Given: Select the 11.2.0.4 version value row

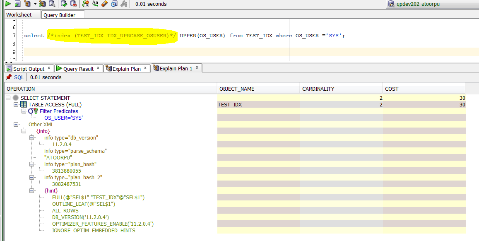Looking at the screenshot, I should click(62, 145).
